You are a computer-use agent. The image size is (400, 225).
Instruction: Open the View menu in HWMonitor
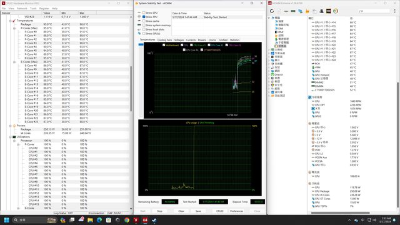(x=11, y=8)
